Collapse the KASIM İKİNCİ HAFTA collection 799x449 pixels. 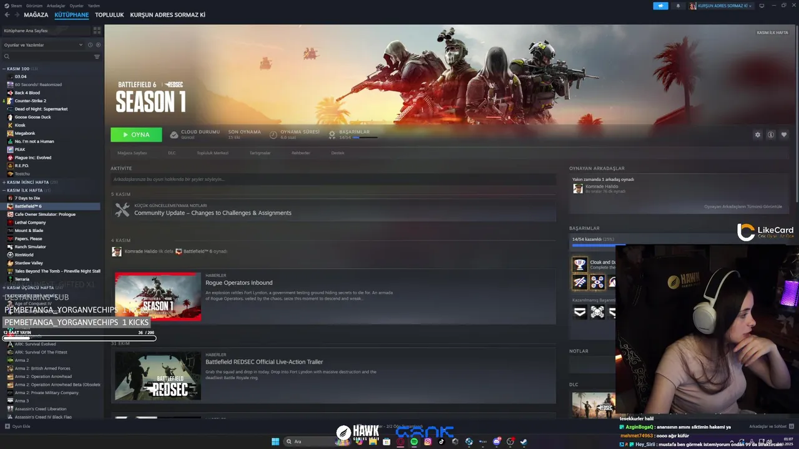click(x=4, y=182)
